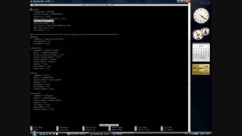Screen dimensions: 242x136
Task: Click the 'Share Definitions' divider text
Action: click(x=74, y=34)
